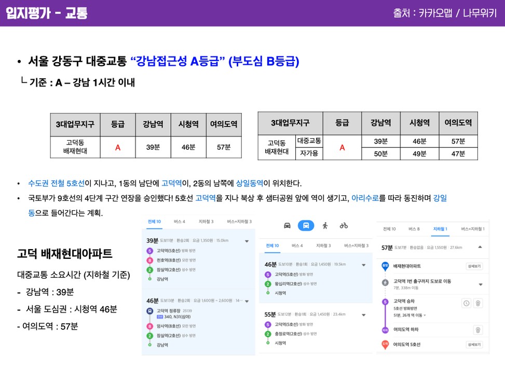
Task: Select the car driving mode icon
Action: 287,226
